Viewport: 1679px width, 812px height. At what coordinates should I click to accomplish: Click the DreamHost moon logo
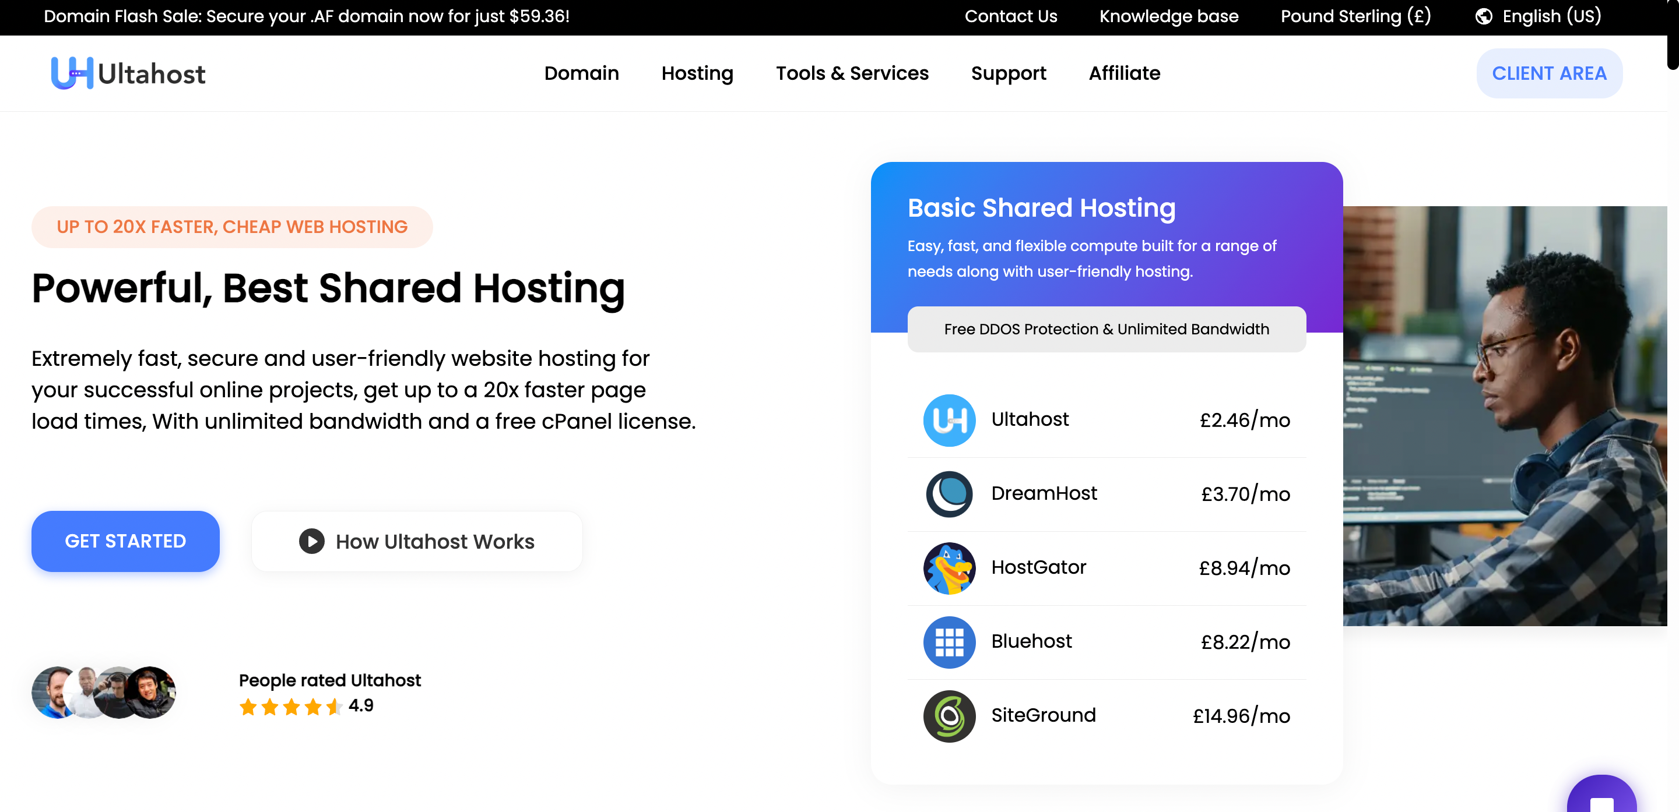pyautogui.click(x=949, y=493)
